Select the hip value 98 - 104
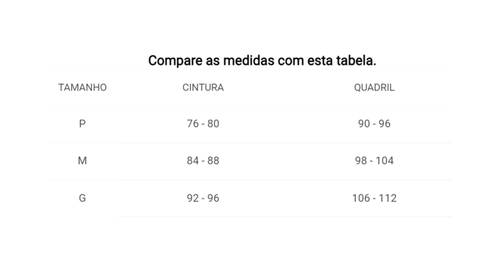Image resolution: width=498 pixels, height=272 pixels. pyautogui.click(x=374, y=161)
